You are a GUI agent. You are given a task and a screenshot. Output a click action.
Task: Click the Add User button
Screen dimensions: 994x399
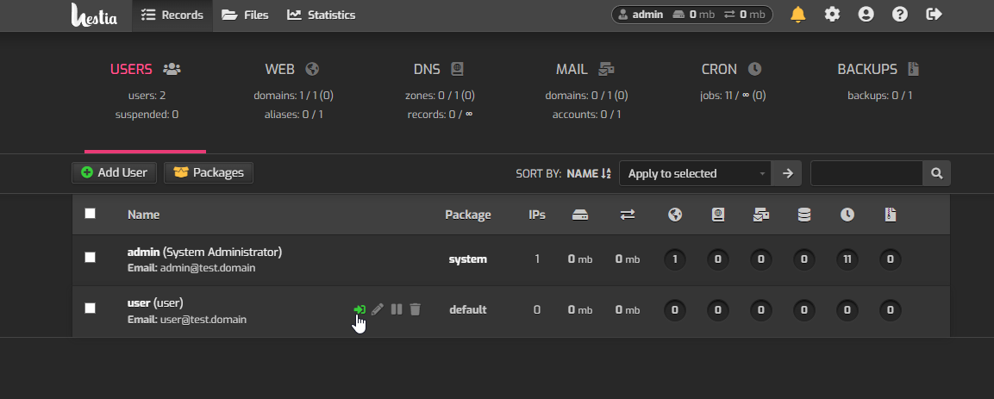(114, 173)
